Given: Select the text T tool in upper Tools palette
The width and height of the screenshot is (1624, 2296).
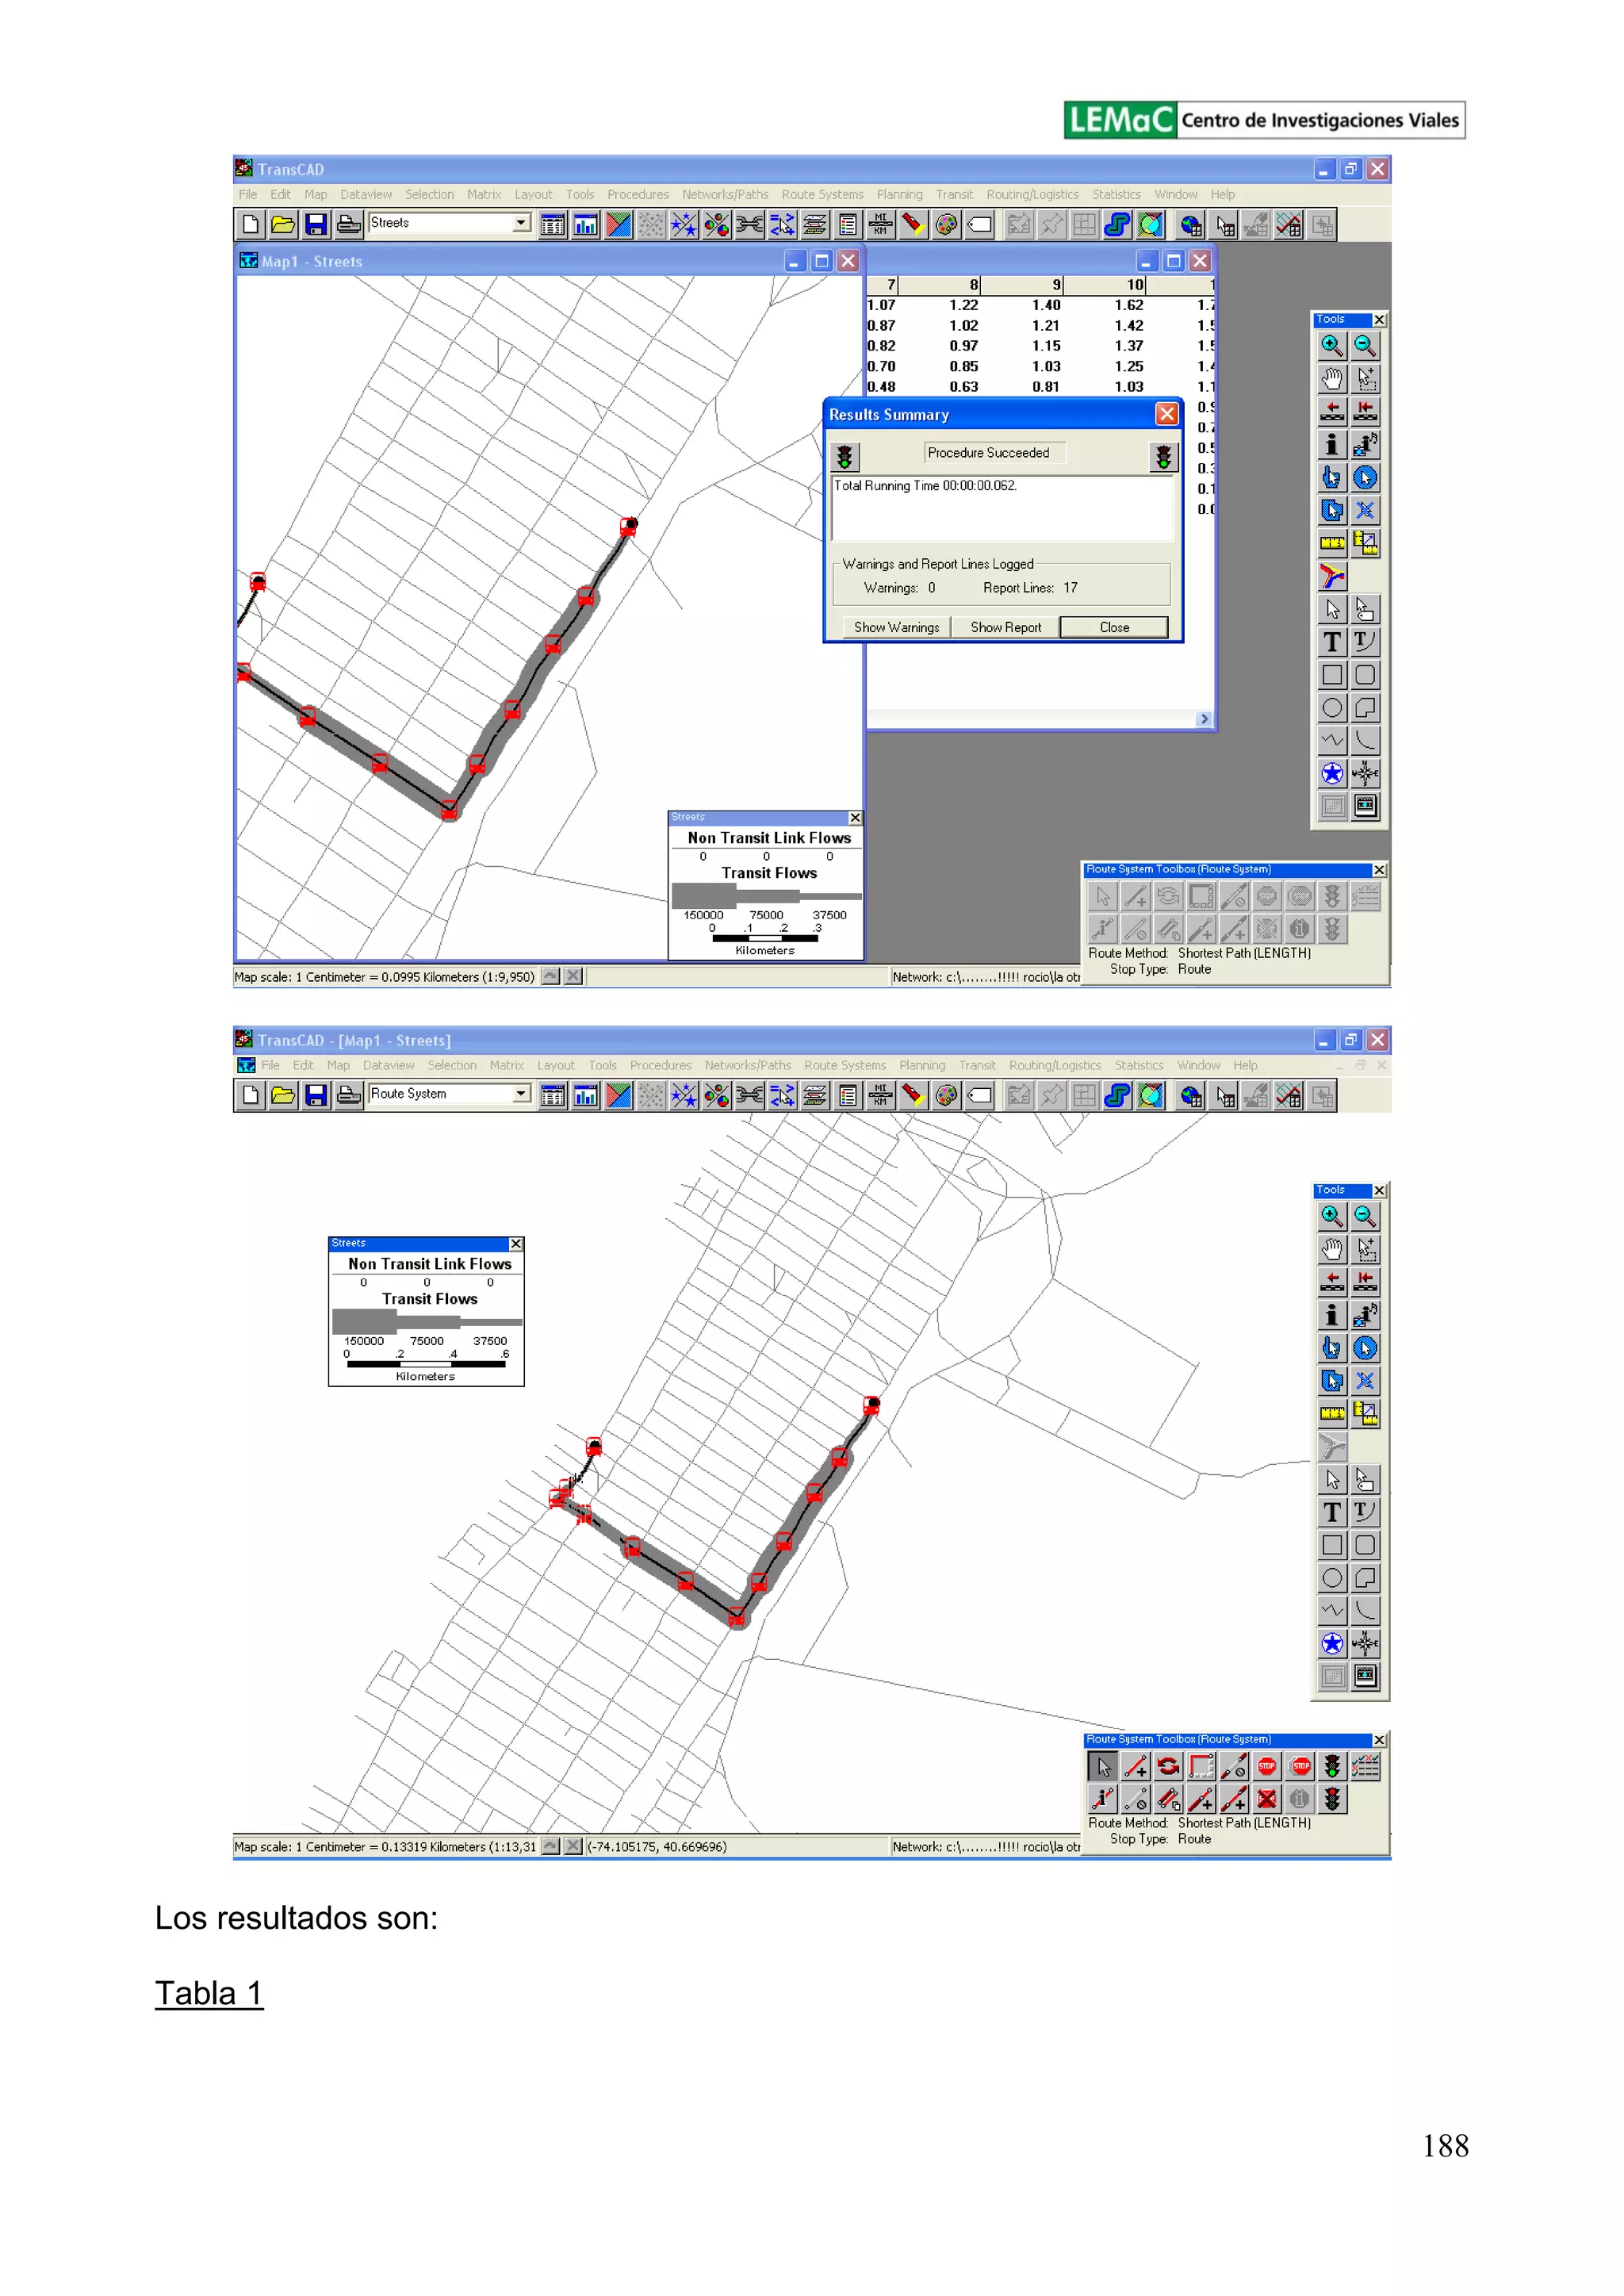Looking at the screenshot, I should pyautogui.click(x=1331, y=642).
